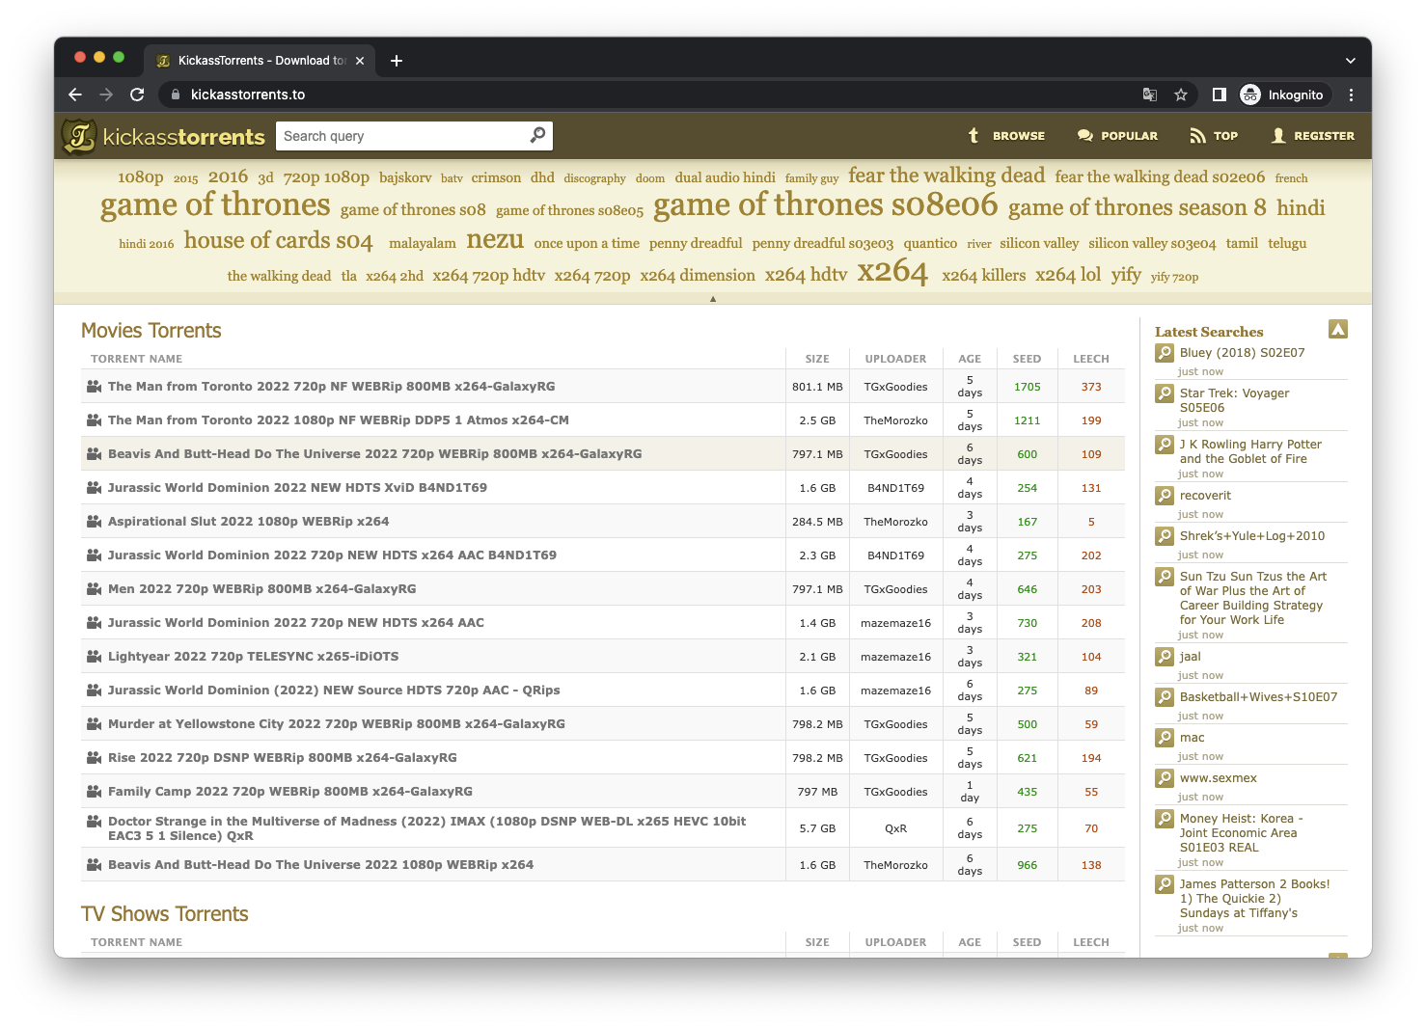Click the LEECH column header in Movies table

[1091, 359]
